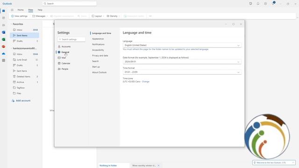Open People from the left app rail

[x=3, y=25]
